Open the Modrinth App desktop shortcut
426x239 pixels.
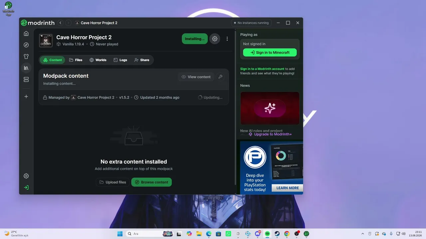click(x=8, y=9)
